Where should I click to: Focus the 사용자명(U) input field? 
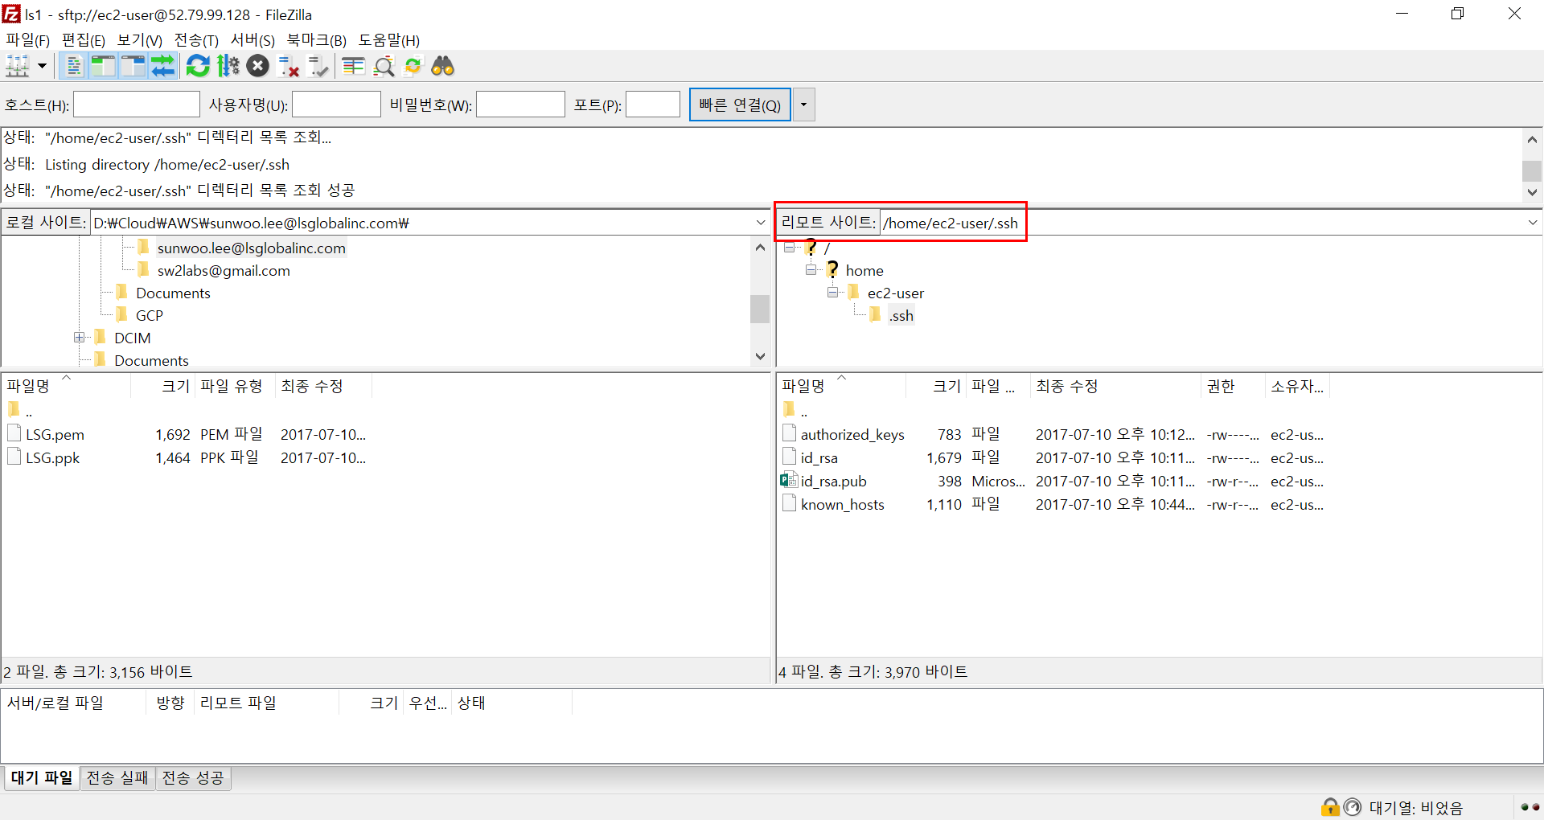click(x=336, y=105)
